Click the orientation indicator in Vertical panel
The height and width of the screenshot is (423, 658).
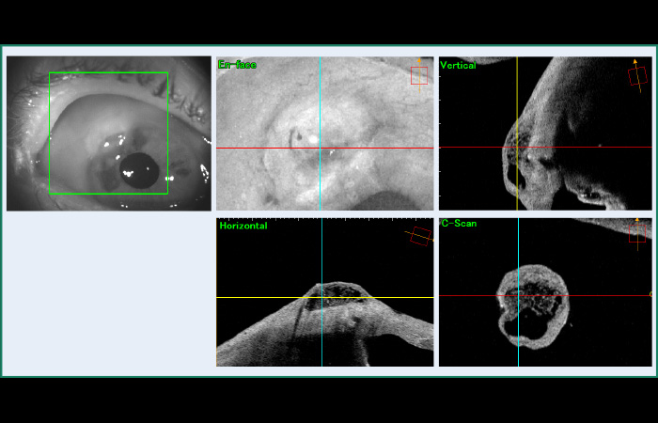point(637,76)
